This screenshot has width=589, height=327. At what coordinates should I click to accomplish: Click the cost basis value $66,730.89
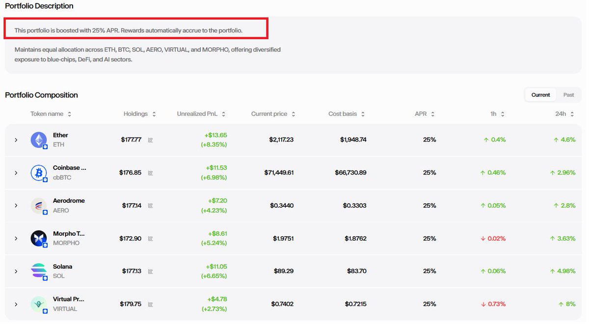coord(351,173)
